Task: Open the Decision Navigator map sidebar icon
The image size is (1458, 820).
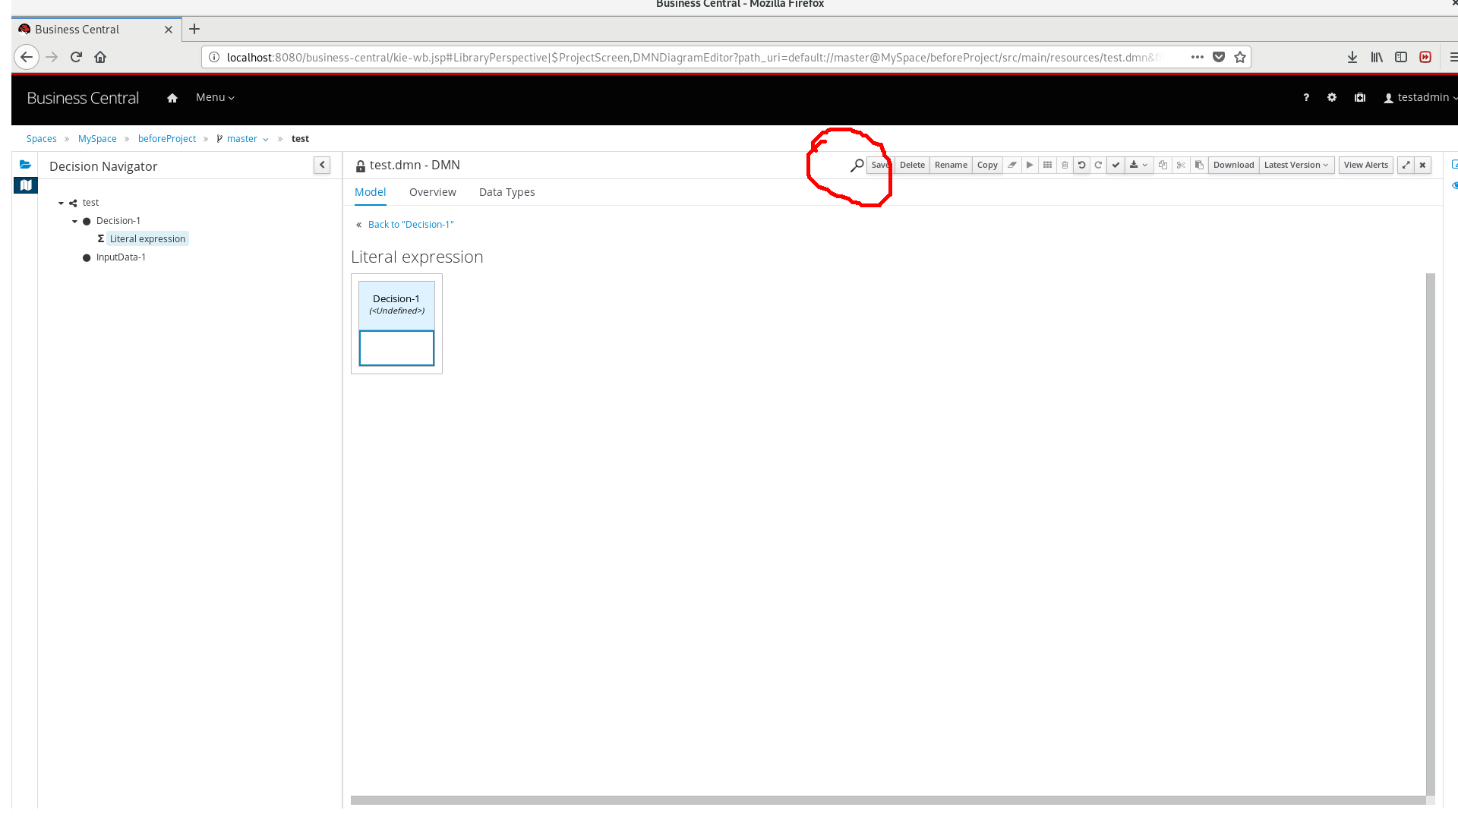Action: tap(26, 185)
